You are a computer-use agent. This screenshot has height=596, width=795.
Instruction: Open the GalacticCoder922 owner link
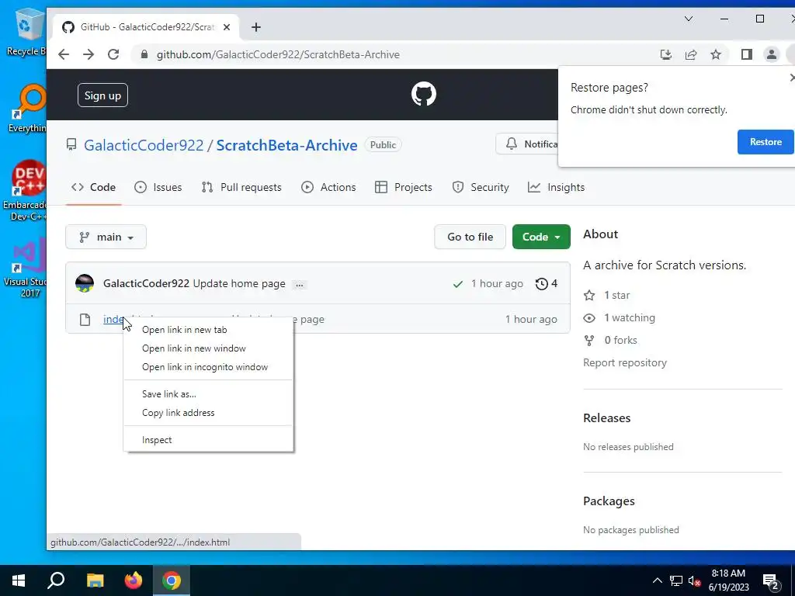pos(144,145)
